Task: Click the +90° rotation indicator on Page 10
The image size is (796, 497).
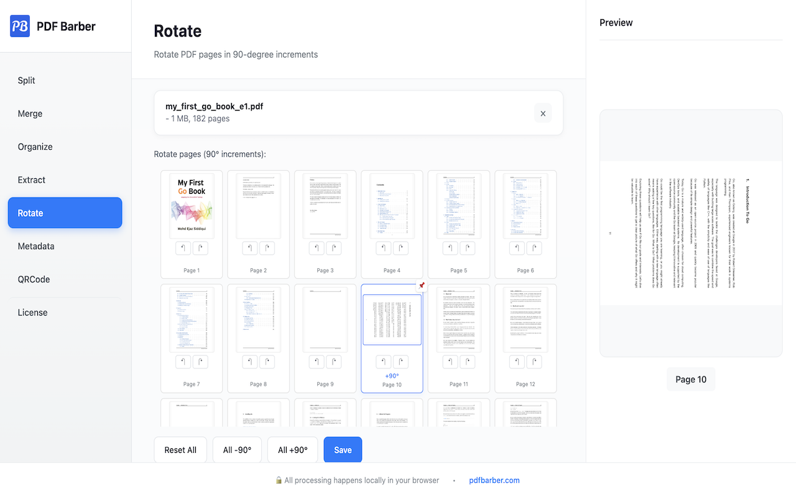Action: coord(392,376)
